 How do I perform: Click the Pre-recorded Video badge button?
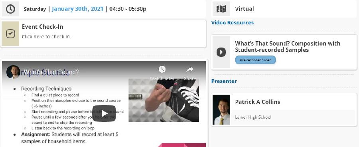(x=256, y=60)
